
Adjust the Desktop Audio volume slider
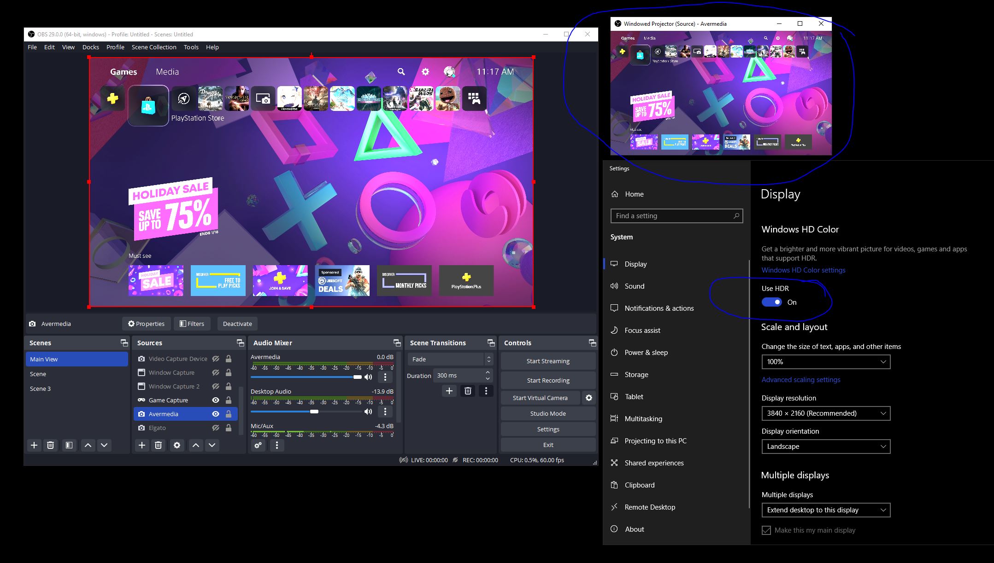(x=314, y=412)
